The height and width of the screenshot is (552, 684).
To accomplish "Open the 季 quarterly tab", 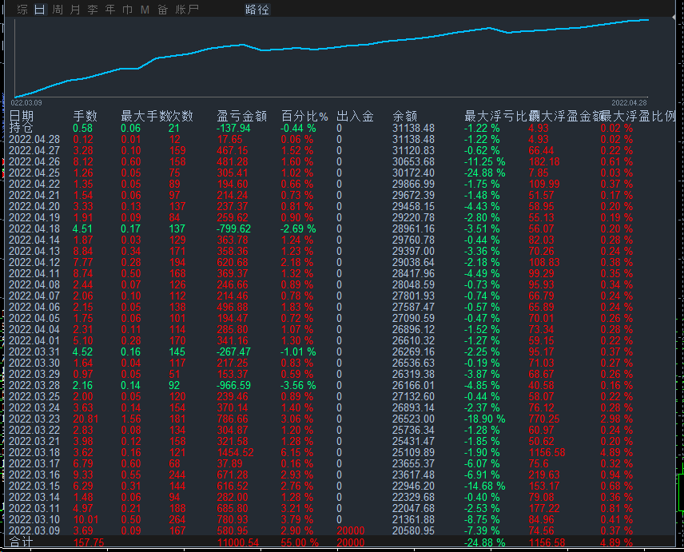I will click(93, 10).
